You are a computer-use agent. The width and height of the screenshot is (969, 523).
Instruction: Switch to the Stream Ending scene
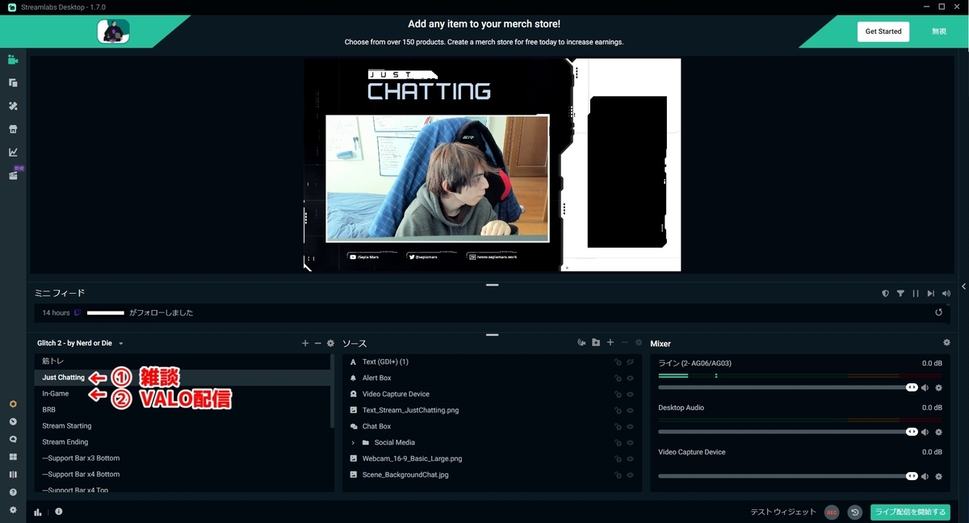click(182, 442)
